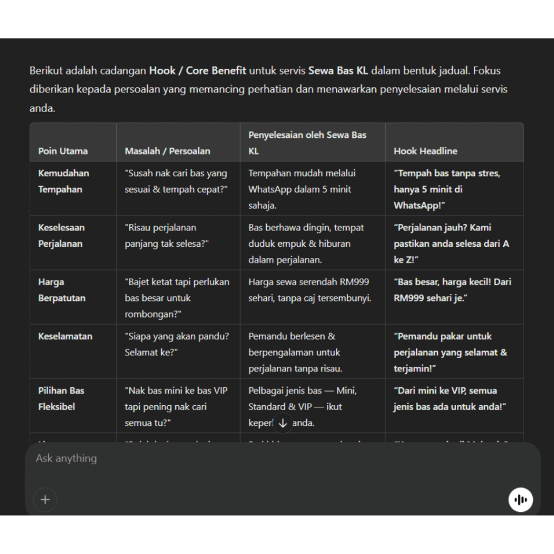Click the "Bas besar, harga kecil!" headline
The height and width of the screenshot is (554, 554).
452,290
